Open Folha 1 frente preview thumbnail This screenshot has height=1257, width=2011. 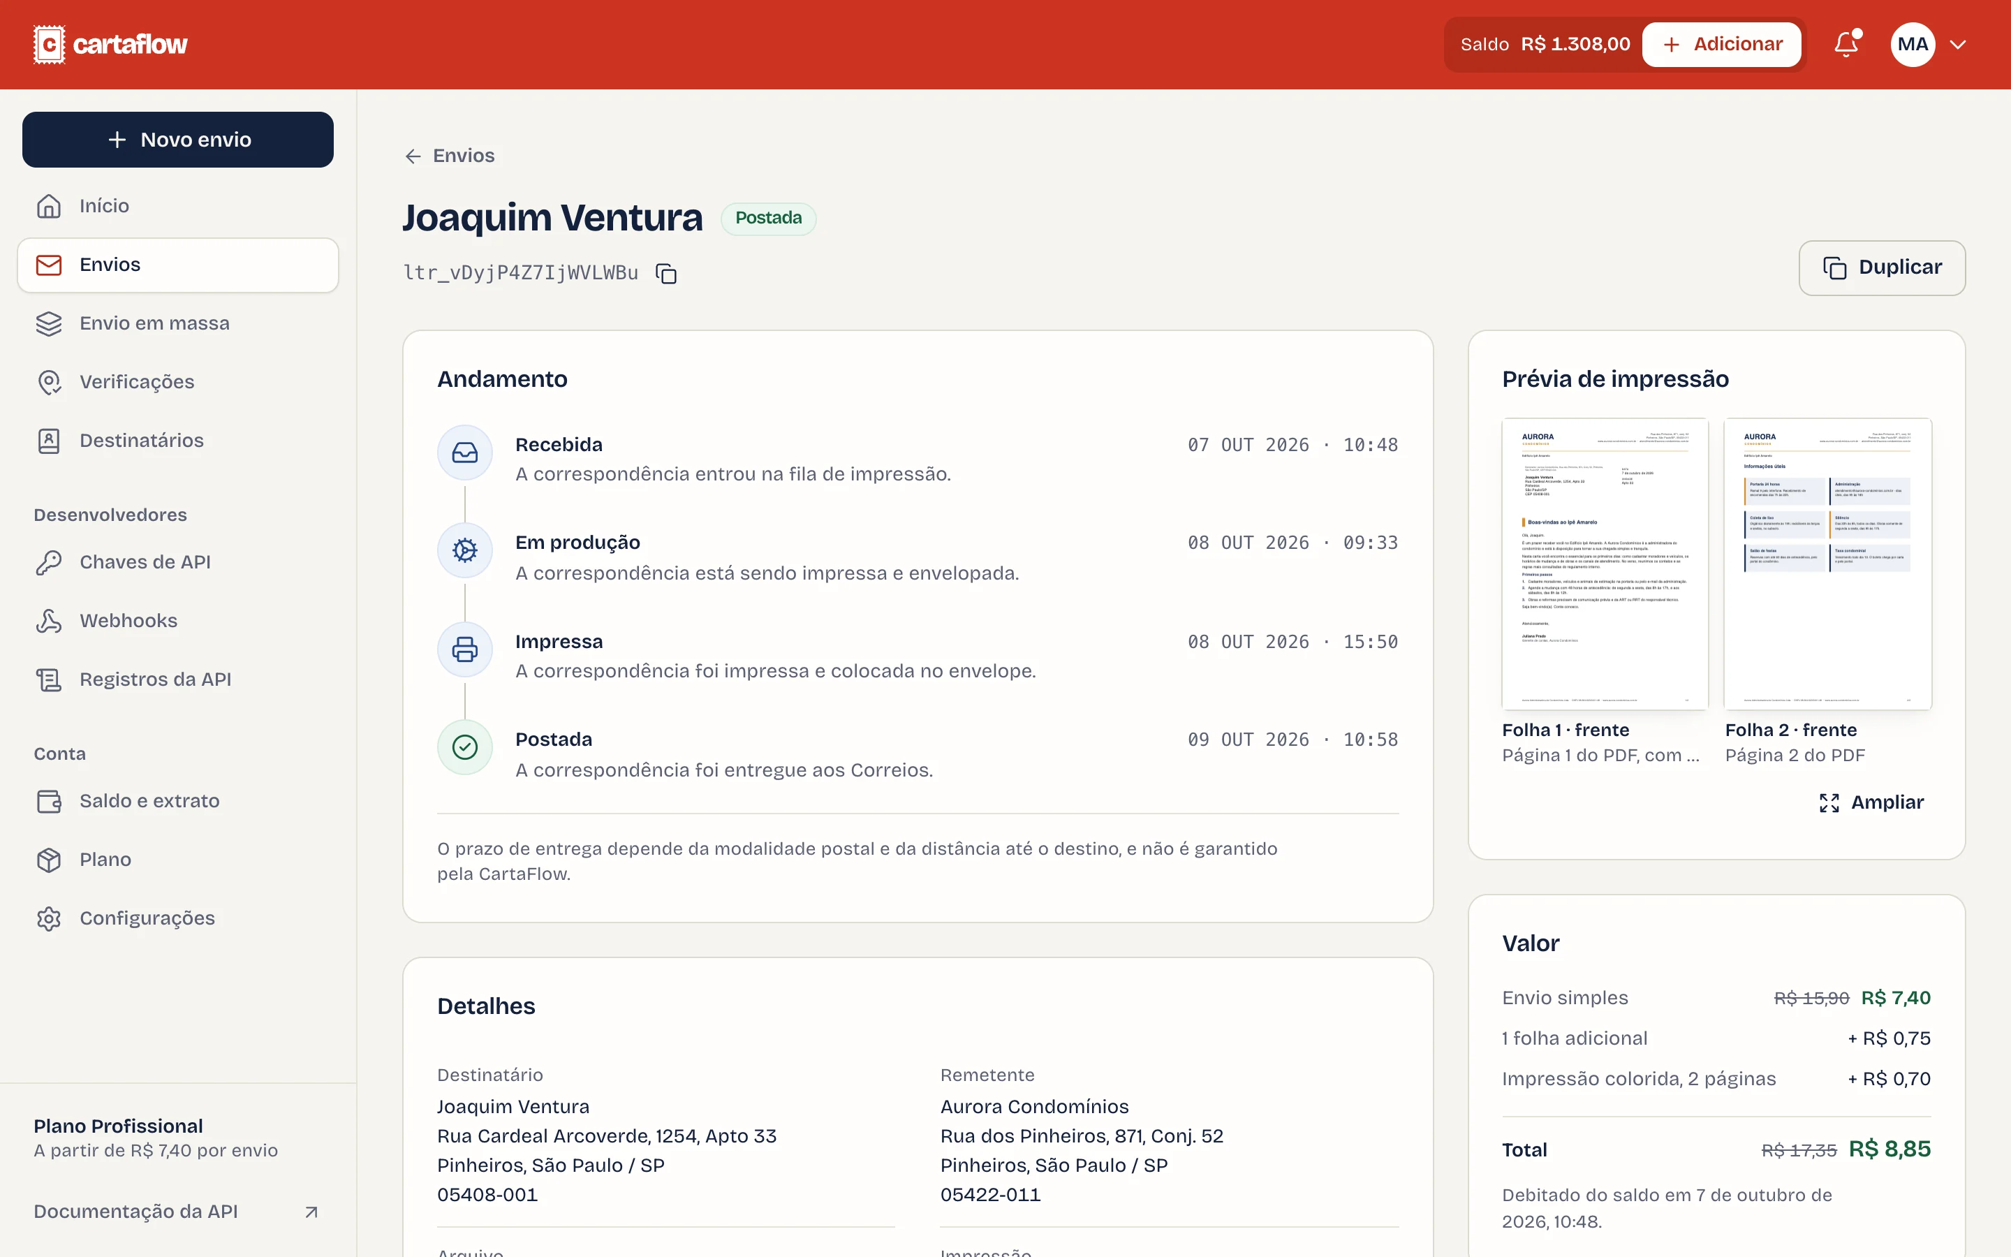(1605, 564)
